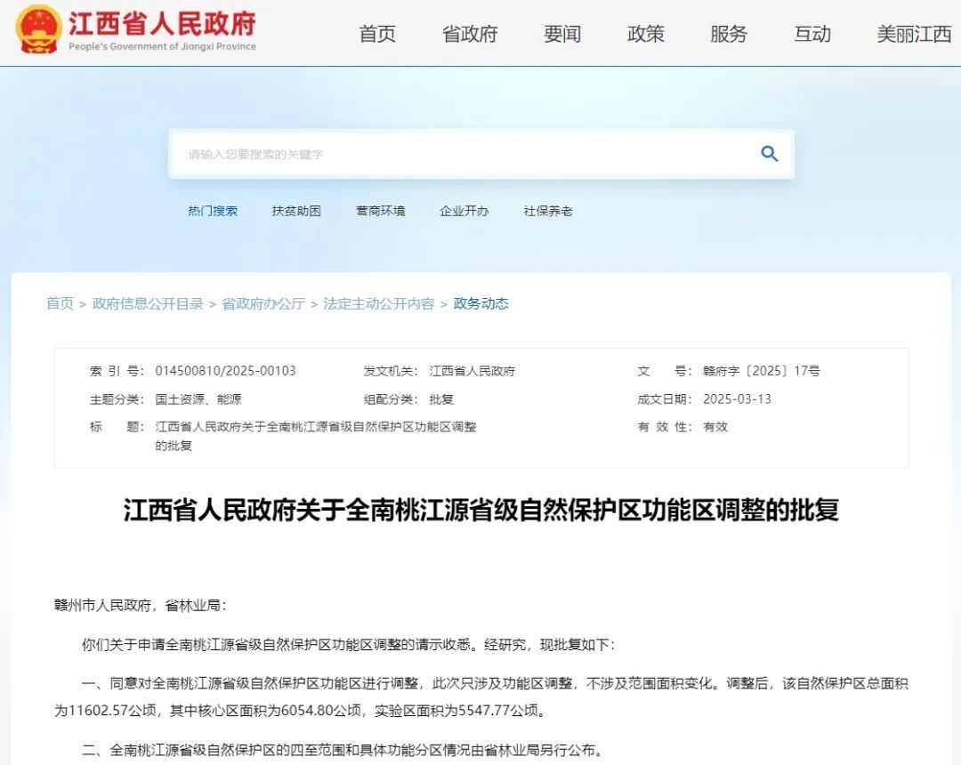
Task: Open 省政府办公厅 breadcrumb link
Action: coord(262,303)
